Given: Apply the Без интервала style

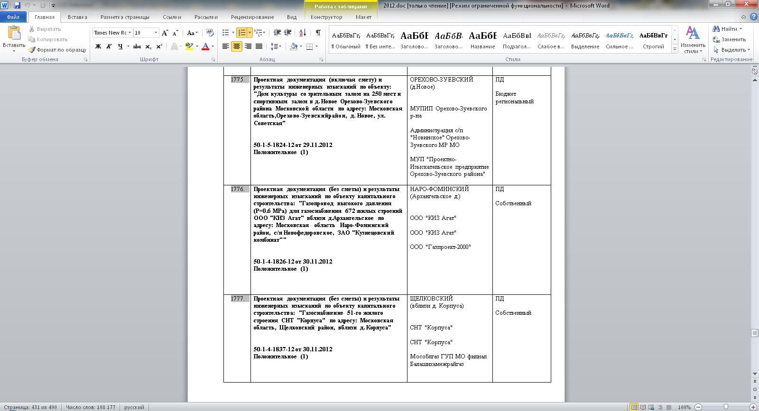Looking at the screenshot, I should 380,40.
